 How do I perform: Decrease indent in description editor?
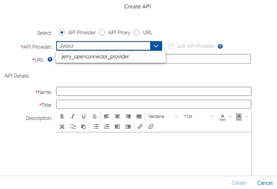[x=117, y=127]
